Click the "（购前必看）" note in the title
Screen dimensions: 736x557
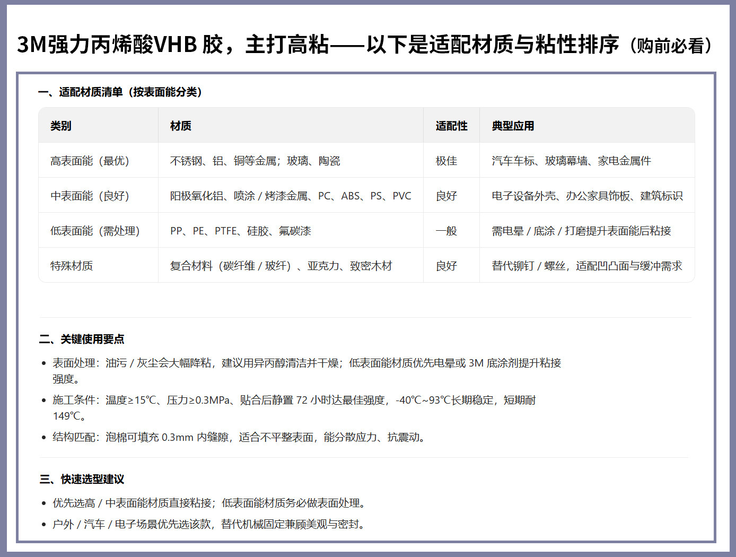[x=670, y=46]
